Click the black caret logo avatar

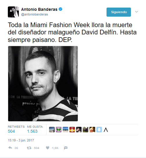click(106, 130)
